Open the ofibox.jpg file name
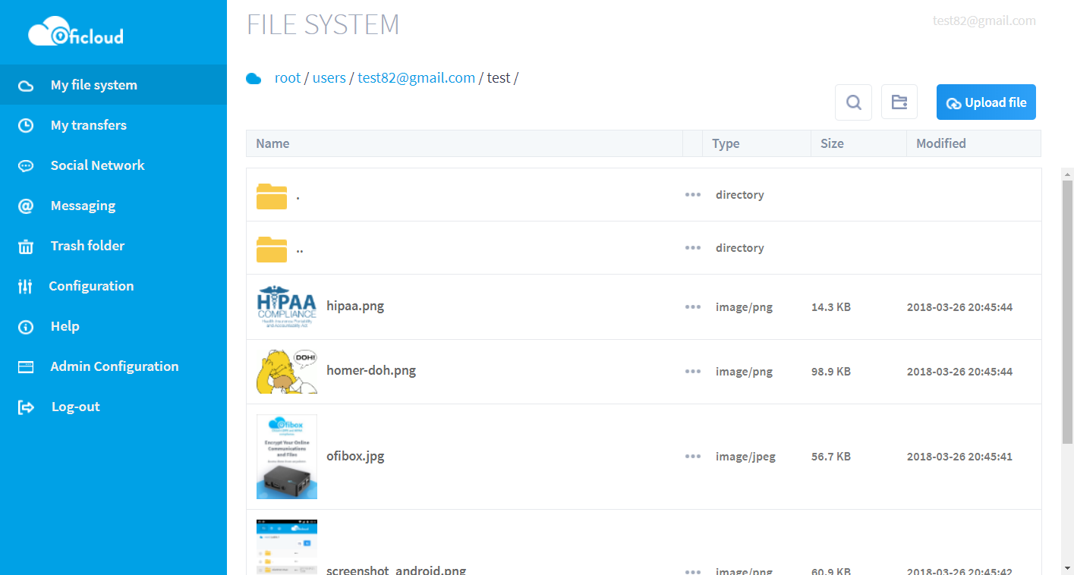The height and width of the screenshot is (575, 1074). [355, 457]
